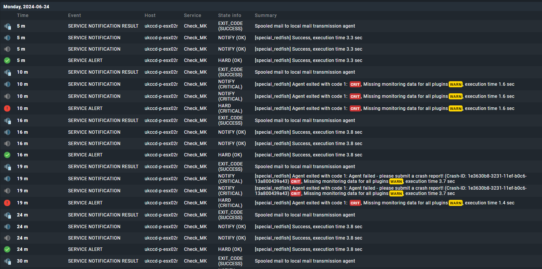Click the Host column header

click(x=150, y=15)
